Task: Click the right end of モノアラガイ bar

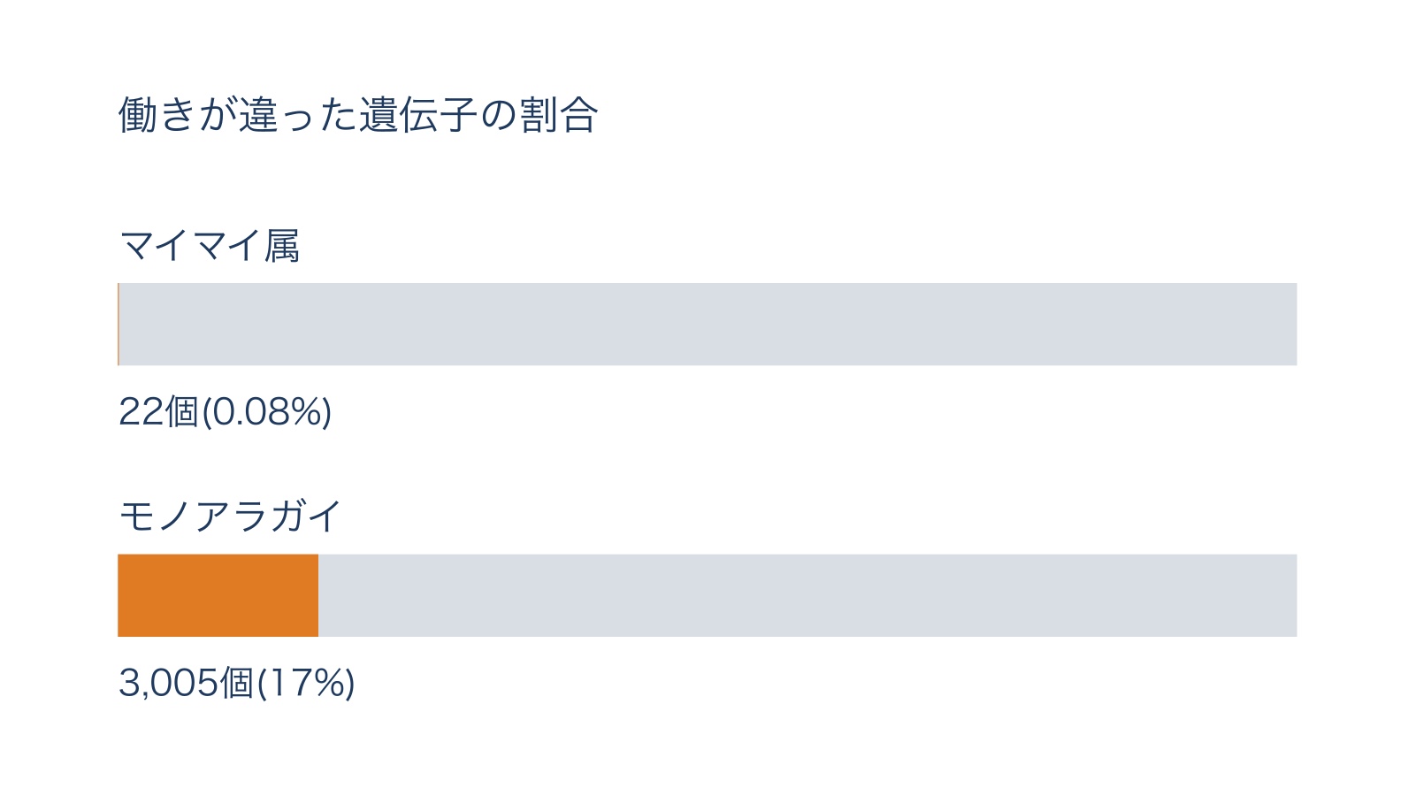Action: [x=1293, y=595]
